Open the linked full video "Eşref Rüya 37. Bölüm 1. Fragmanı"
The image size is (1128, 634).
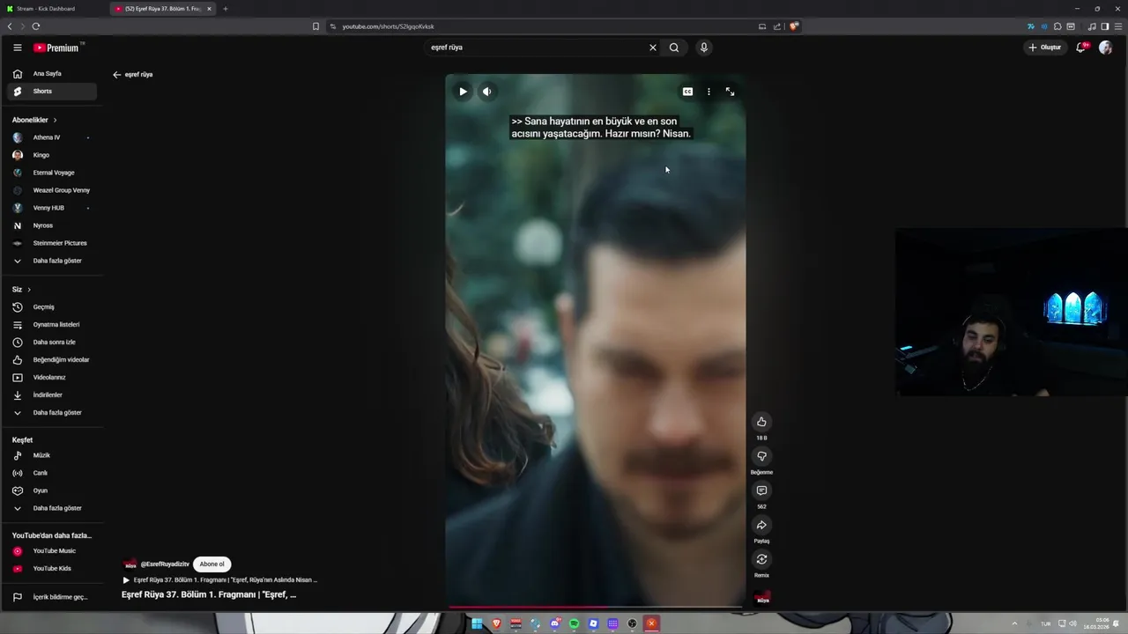pyautogui.click(x=220, y=580)
